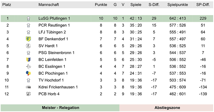This screenshot has width=214, height=112.
Task: Click the BC Esslingen 1 team logo
Action: 28,66
